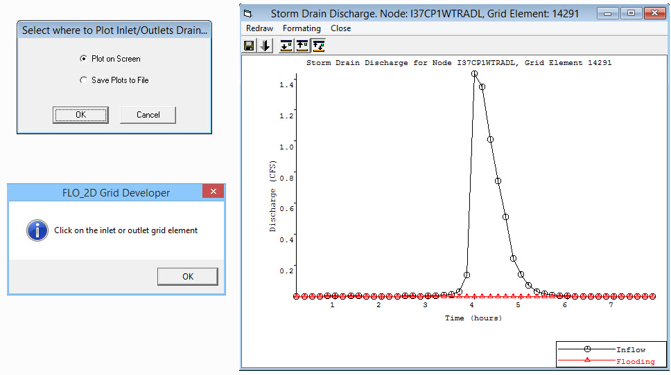671x375 pixels.
Task: Confirm with OK in the FLO_2D Grid Developer dialog
Action: [x=187, y=276]
